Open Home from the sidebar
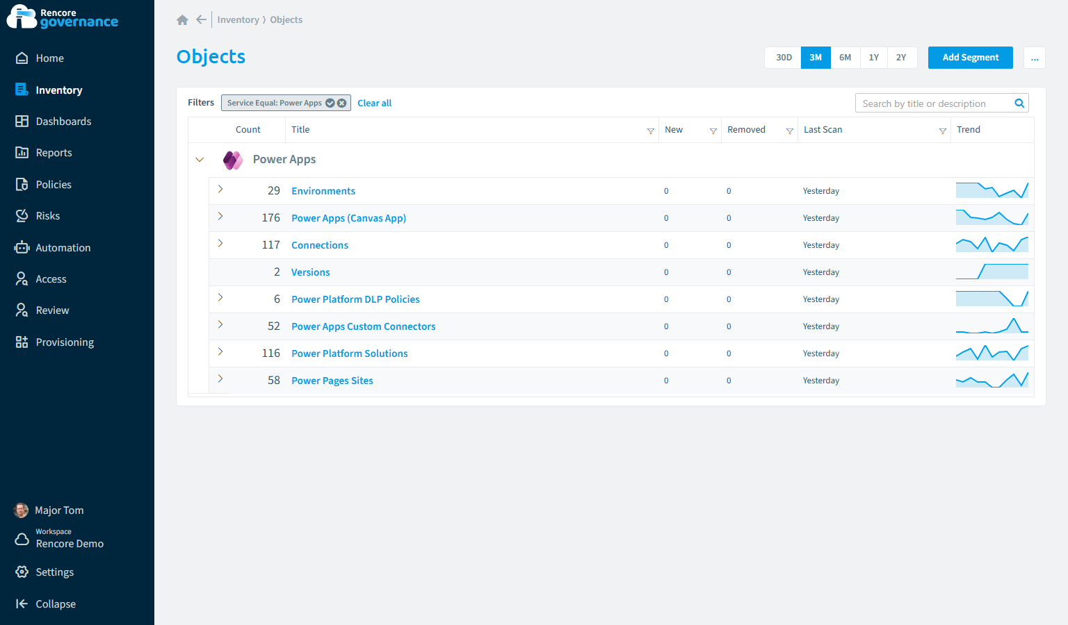Screen dimensions: 1068x625 (49, 58)
